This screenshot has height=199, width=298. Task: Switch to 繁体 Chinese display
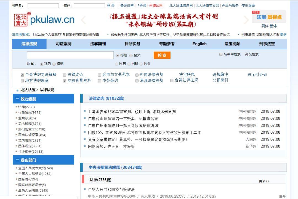(x=273, y=26)
